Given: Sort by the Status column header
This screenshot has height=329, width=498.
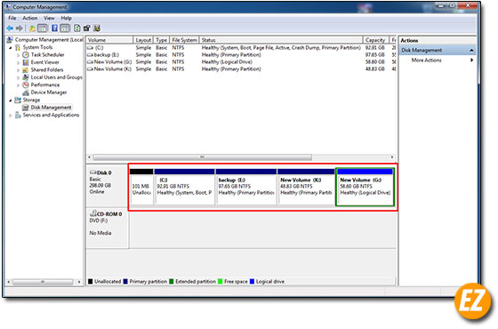Looking at the screenshot, I should click(281, 40).
